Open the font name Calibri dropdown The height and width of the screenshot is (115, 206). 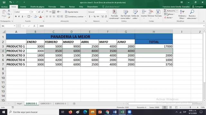[x=30, y=12]
